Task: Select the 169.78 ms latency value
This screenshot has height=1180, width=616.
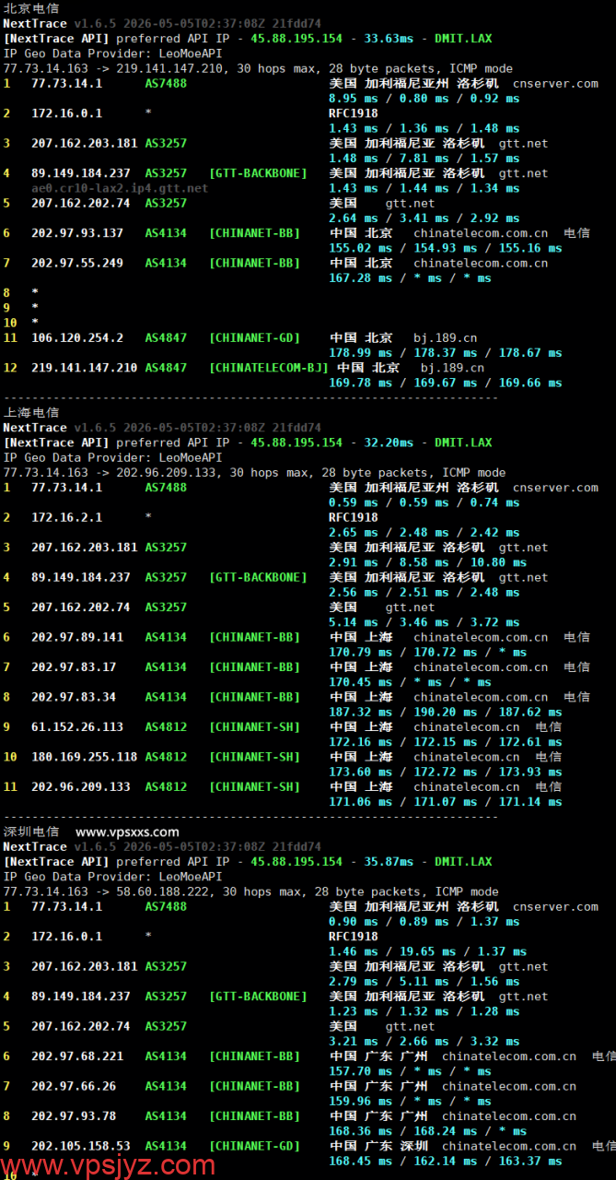Action: (360, 383)
